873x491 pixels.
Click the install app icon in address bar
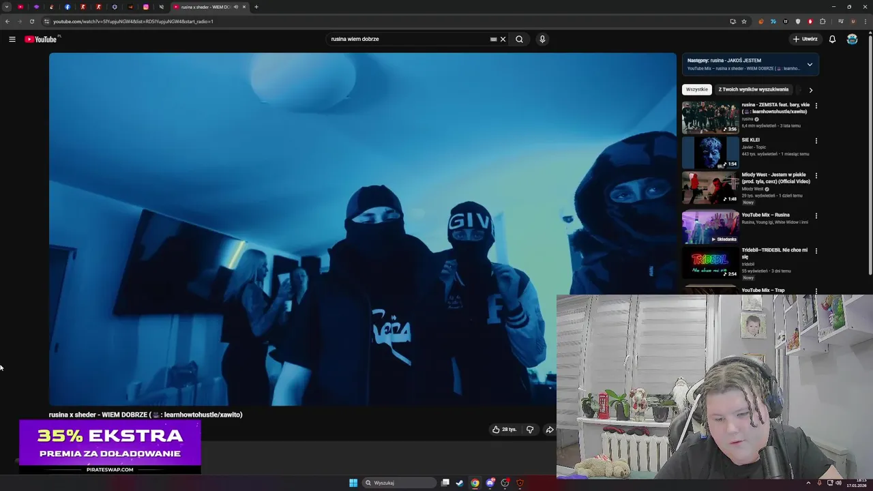[733, 21]
